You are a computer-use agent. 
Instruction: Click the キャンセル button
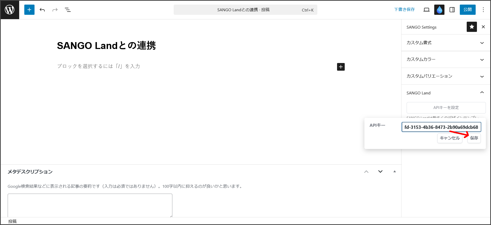450,138
